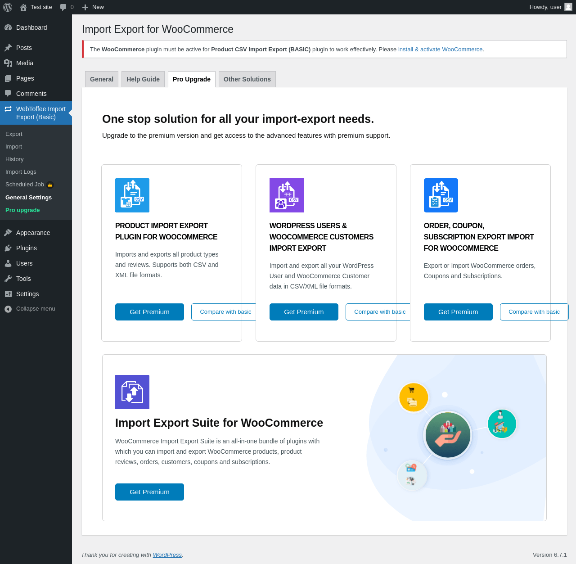Click the Users person icon
The image size is (576, 564).
click(8, 263)
